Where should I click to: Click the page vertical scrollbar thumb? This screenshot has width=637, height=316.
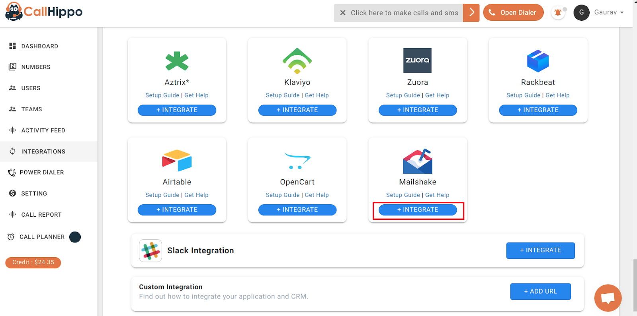pos(635,285)
